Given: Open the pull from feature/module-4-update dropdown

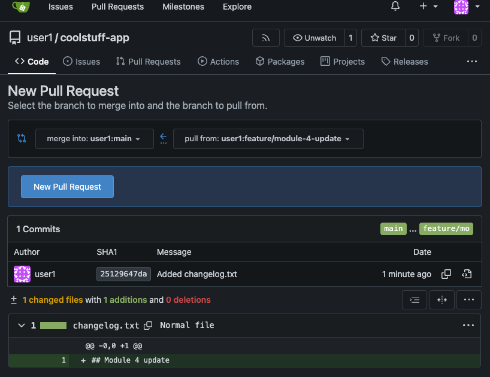Looking at the screenshot, I should [x=268, y=138].
